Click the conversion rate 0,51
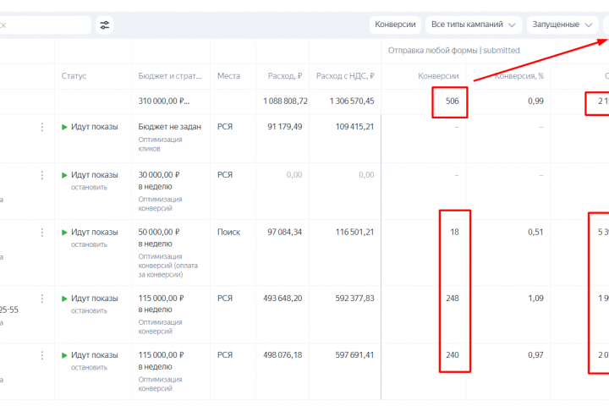609x406 pixels. click(x=535, y=232)
